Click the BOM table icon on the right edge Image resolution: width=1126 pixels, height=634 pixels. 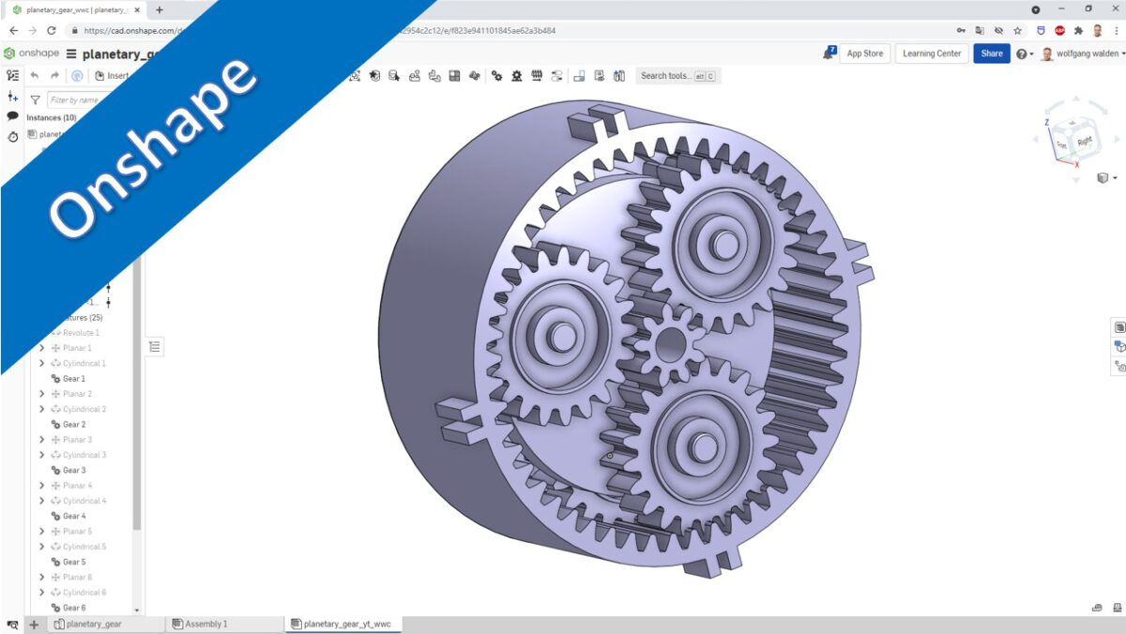[1118, 325]
